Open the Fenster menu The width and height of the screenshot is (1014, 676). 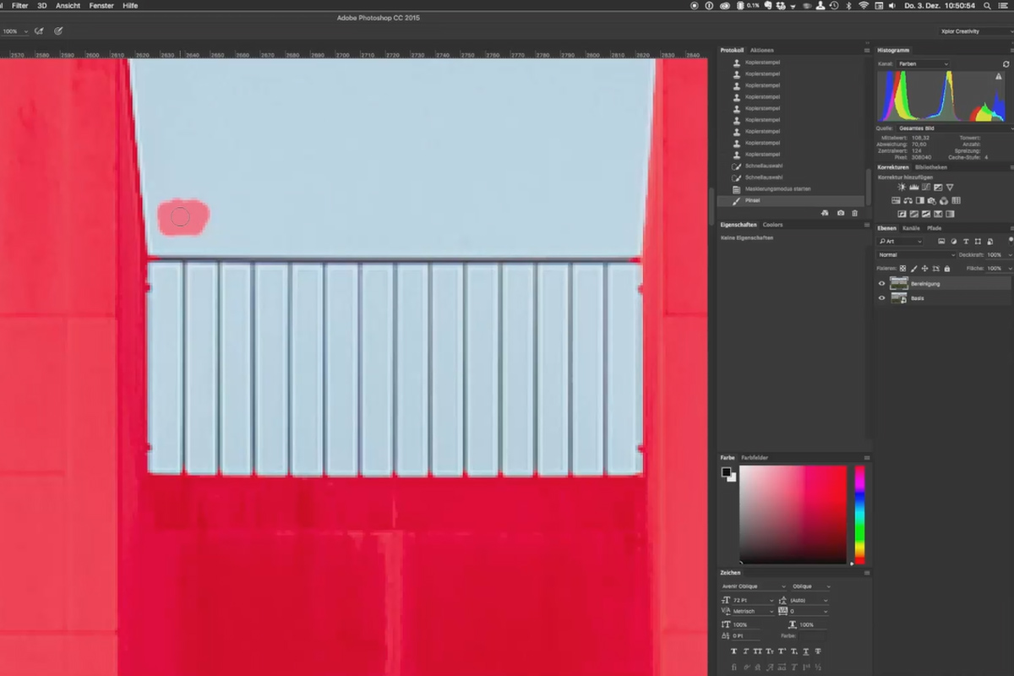tap(101, 5)
